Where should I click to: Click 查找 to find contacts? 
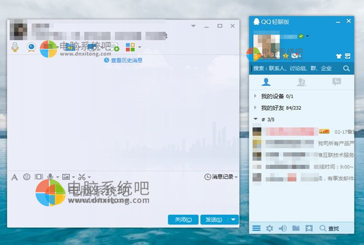(329, 228)
